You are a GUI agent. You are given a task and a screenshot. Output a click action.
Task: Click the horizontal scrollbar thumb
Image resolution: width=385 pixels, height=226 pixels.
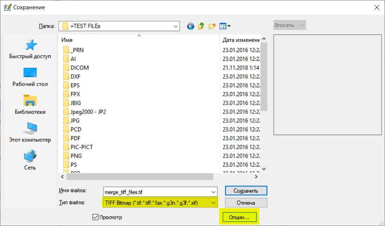140,177
